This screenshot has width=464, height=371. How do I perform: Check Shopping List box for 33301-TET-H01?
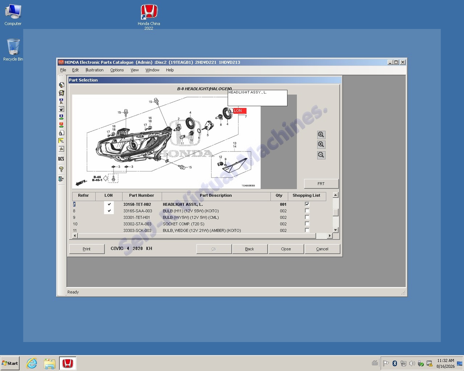click(307, 217)
